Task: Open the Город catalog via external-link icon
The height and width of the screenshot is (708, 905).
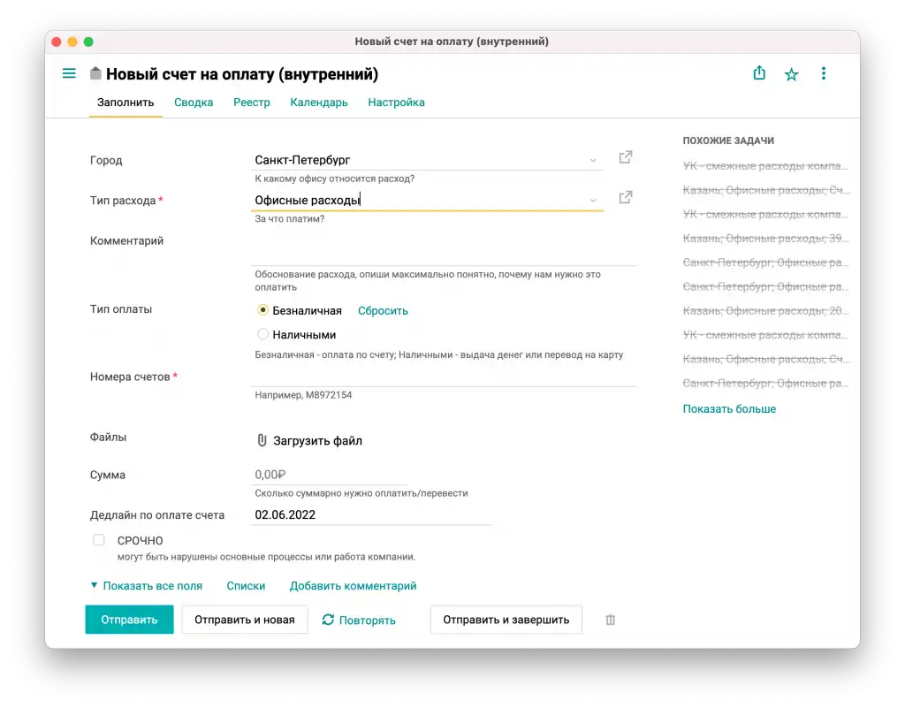Action: [626, 157]
